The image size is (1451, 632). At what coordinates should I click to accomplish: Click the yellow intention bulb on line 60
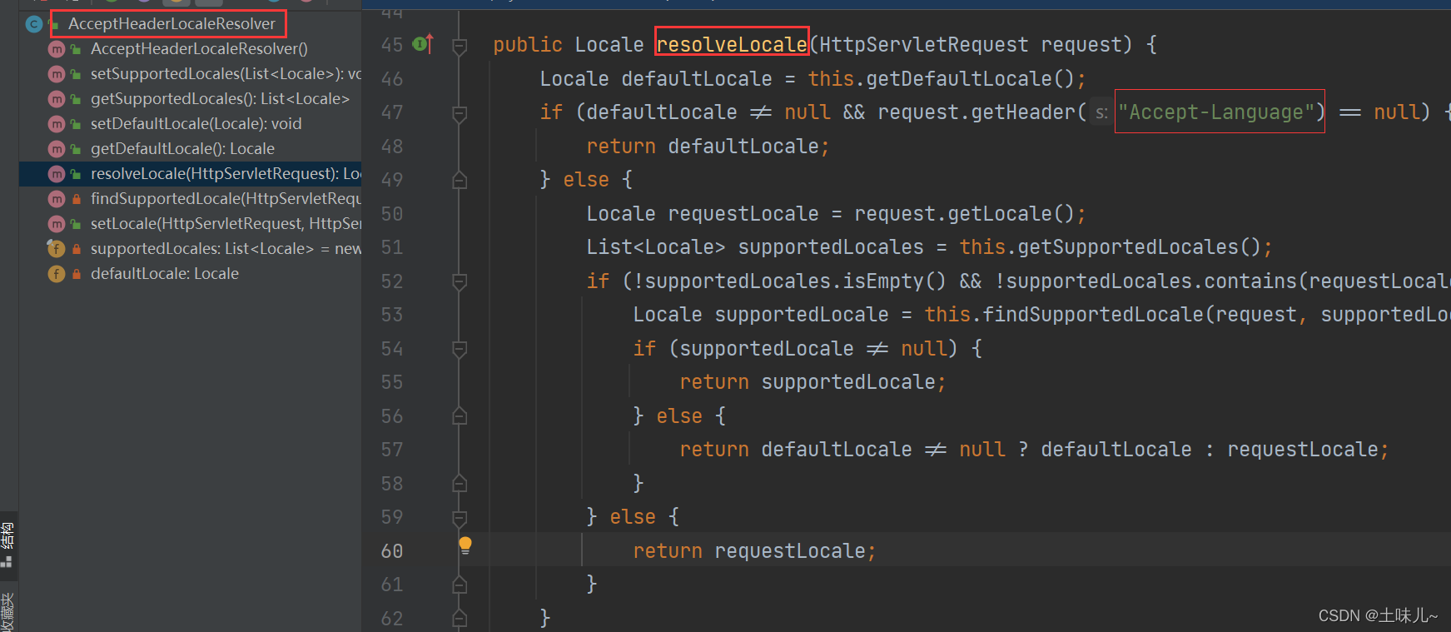click(465, 545)
